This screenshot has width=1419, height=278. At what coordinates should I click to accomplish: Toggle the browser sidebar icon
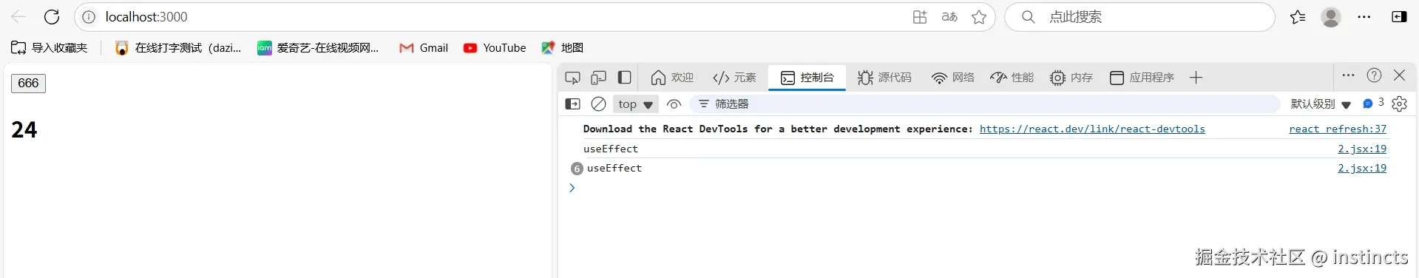[x=1399, y=17]
